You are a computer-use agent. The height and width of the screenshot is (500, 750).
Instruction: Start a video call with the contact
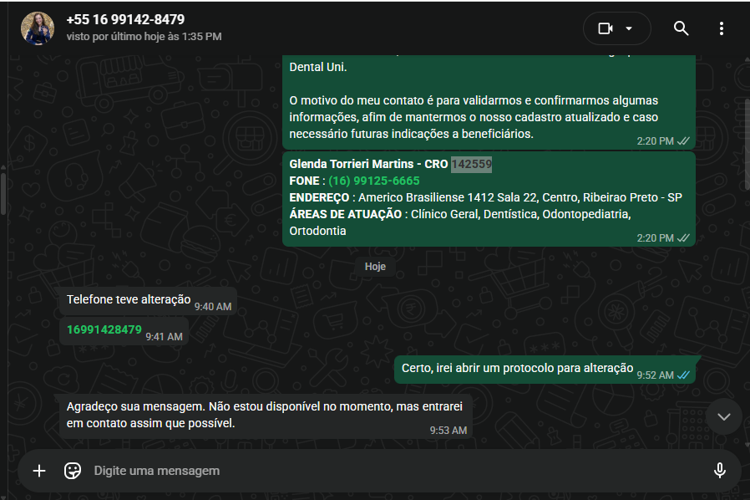[x=606, y=28]
